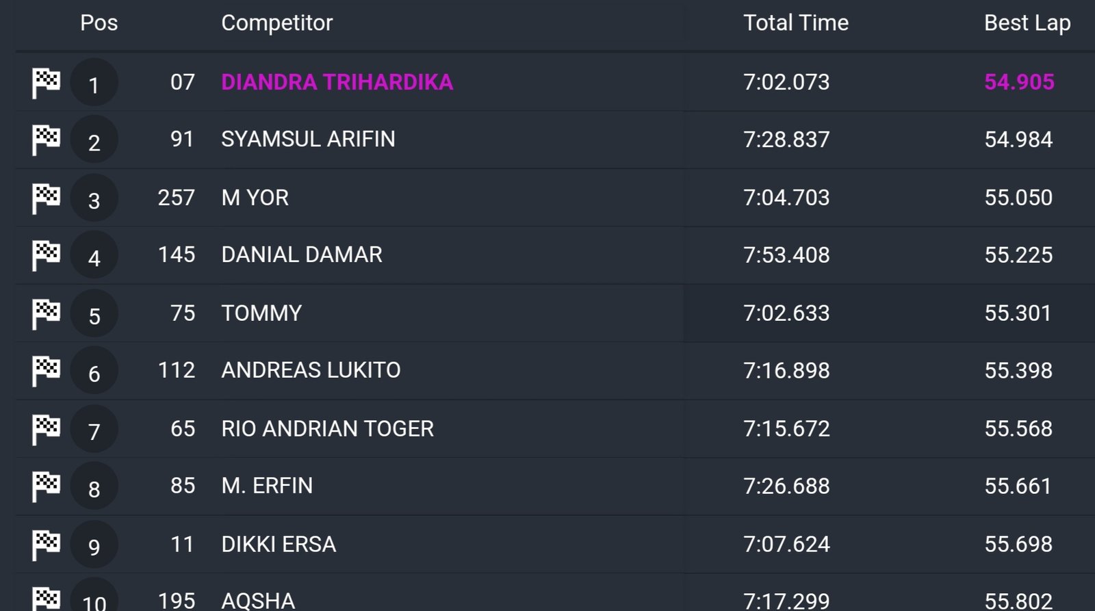This screenshot has height=611, width=1095.
Task: Click checkered flag icon for Danial Damar
Action: pos(46,257)
